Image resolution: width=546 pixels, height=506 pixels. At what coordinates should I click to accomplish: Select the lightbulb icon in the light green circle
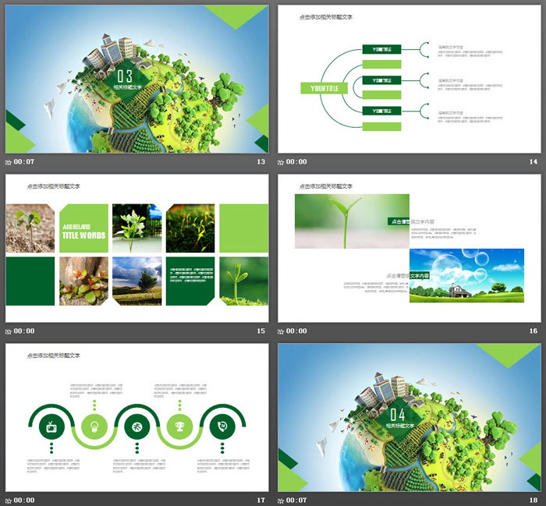[94, 426]
